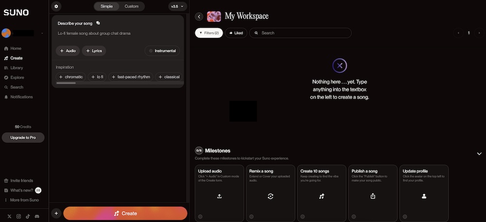Expand the account profile dropdown

click(x=42, y=33)
